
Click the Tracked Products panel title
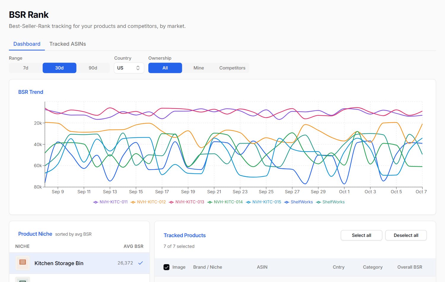click(185, 235)
